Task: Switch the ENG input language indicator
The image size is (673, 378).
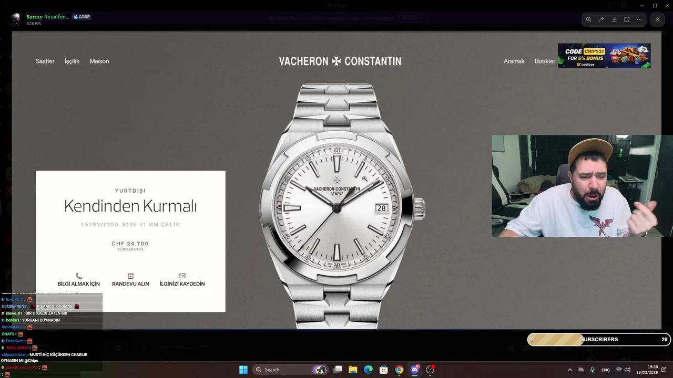Action: click(x=606, y=370)
